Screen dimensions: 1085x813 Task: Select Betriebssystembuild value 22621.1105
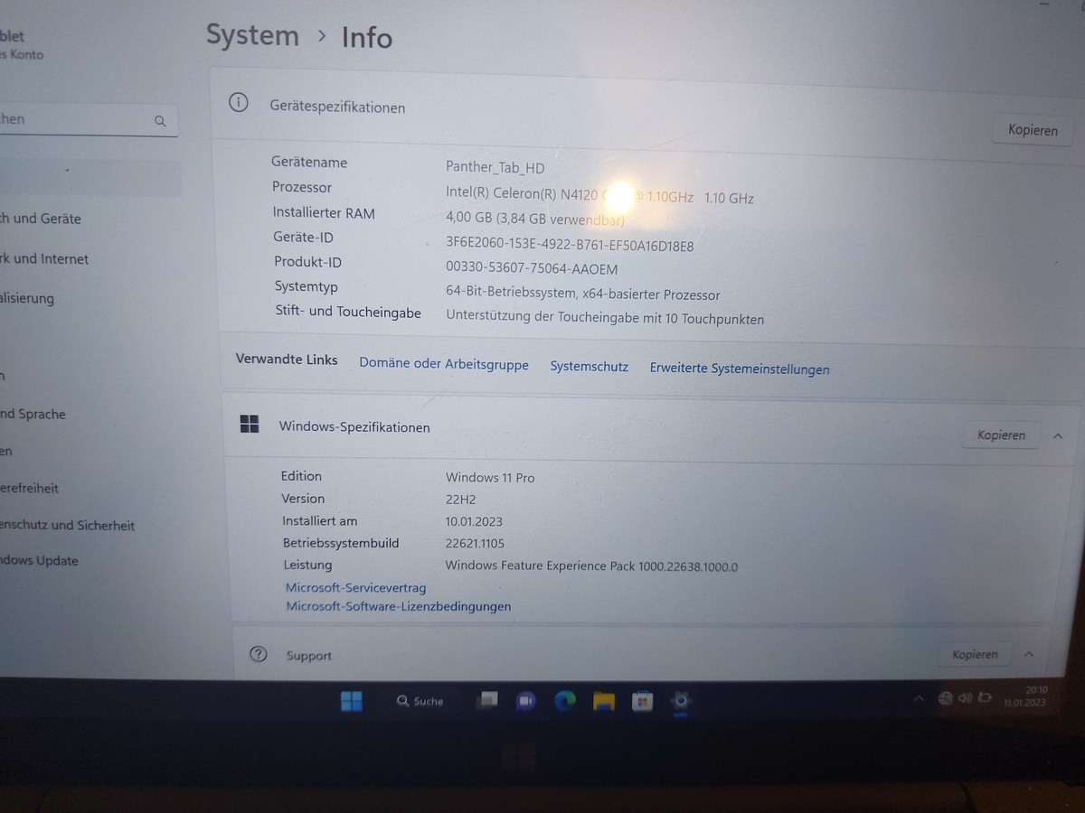(x=475, y=544)
